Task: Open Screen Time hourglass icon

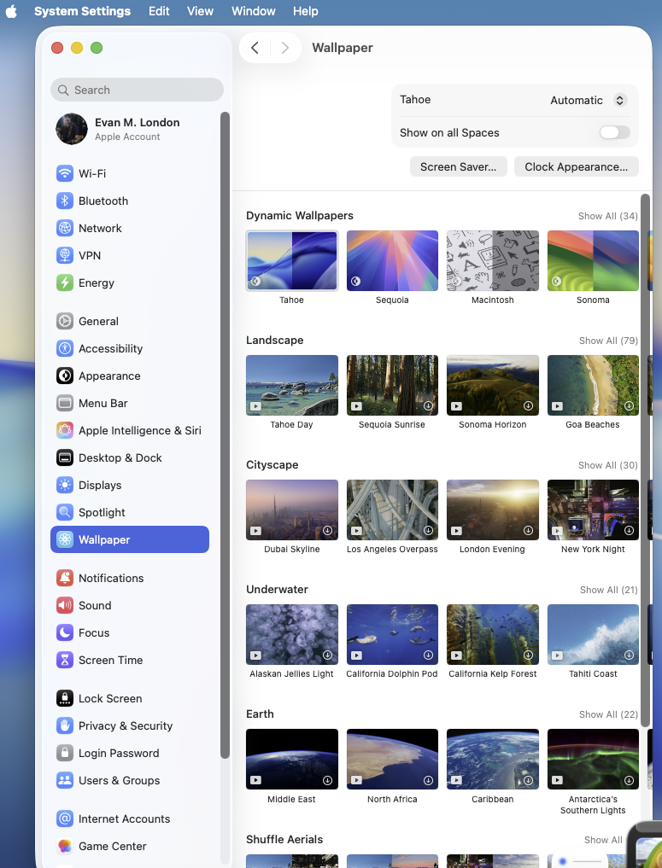Action: point(65,659)
